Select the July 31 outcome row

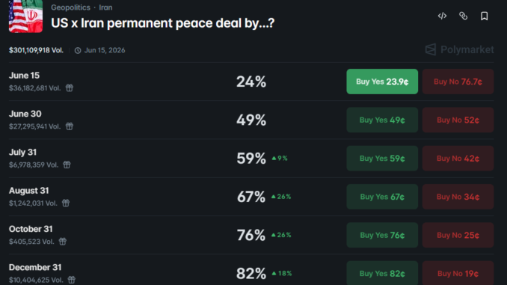click(x=251, y=159)
